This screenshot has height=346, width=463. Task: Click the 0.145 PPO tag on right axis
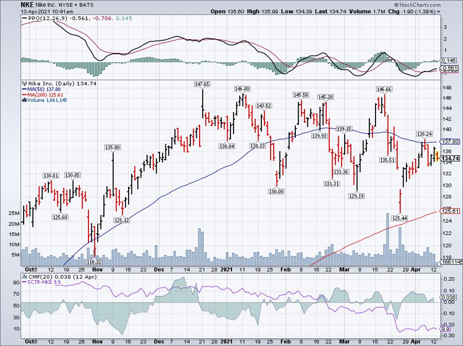click(x=448, y=60)
